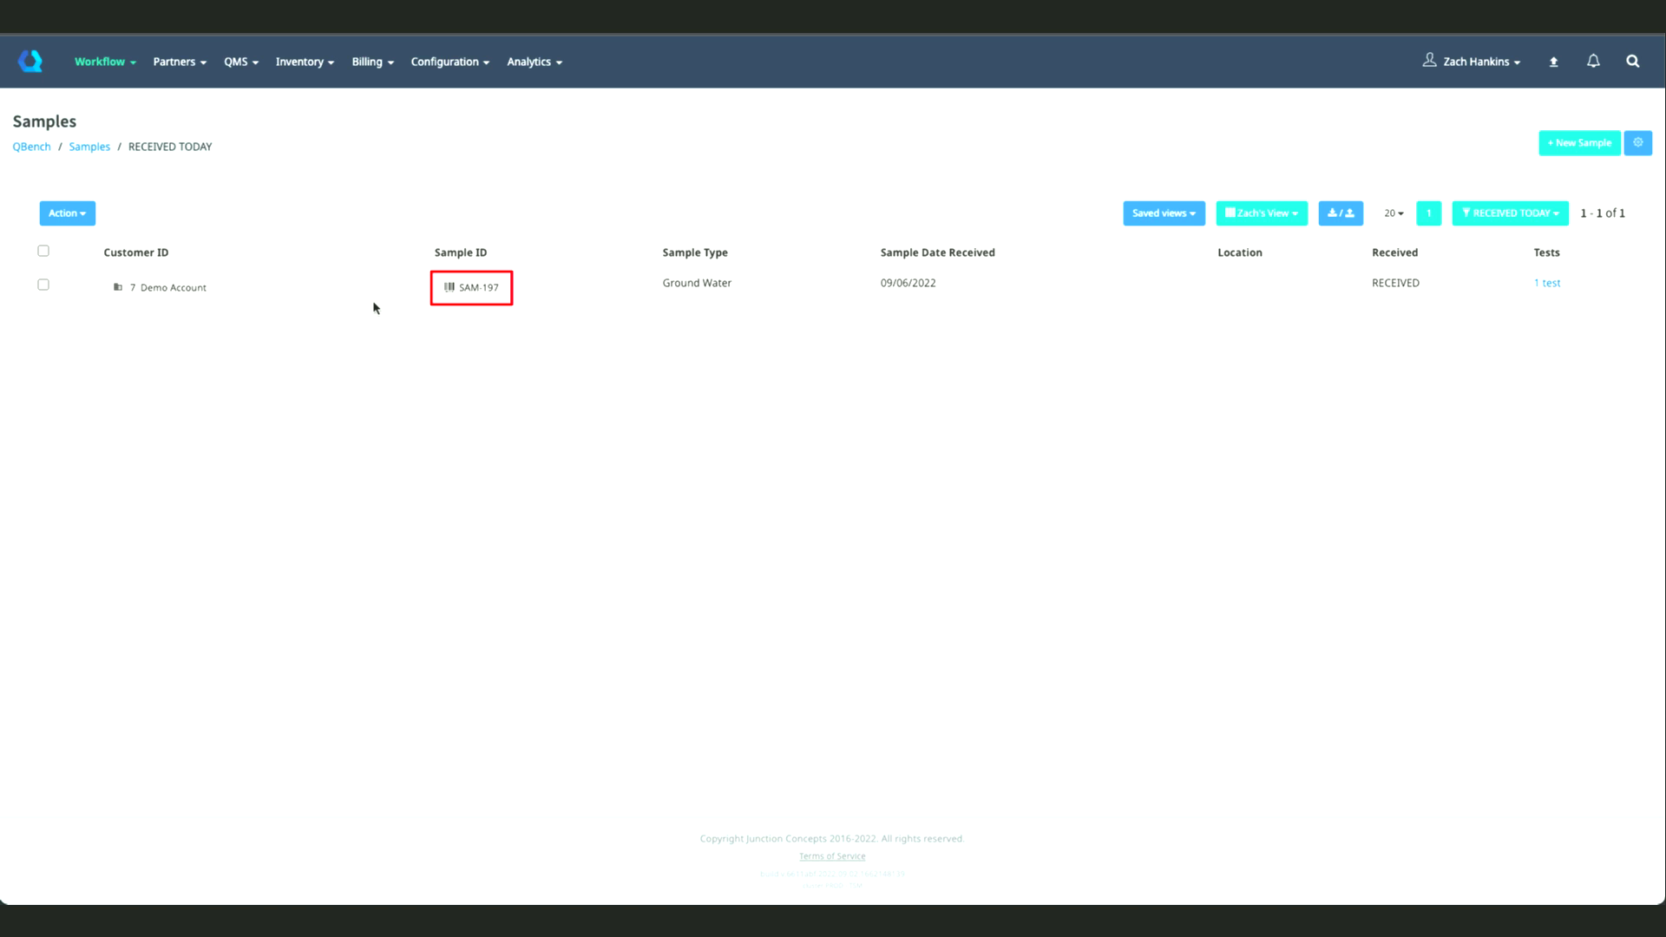
Task: Open the RECEIVED TODAY filter dropdown
Action: tap(1509, 213)
